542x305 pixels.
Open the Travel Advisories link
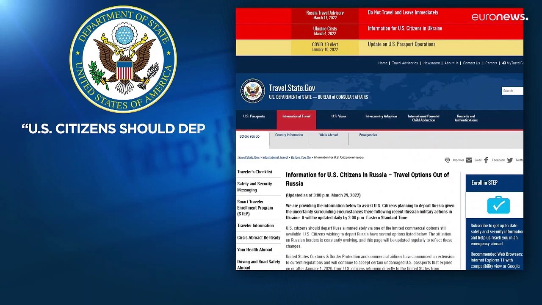tap(405, 63)
